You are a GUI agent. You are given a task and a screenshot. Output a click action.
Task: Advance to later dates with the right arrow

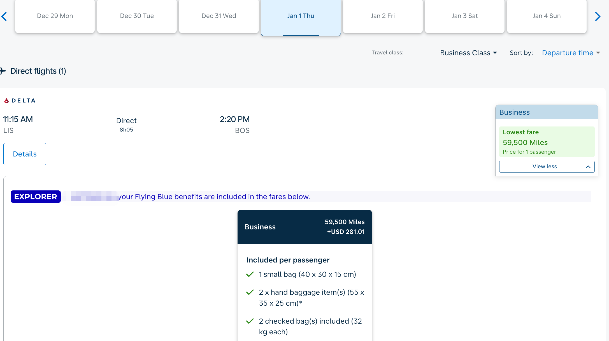598,16
